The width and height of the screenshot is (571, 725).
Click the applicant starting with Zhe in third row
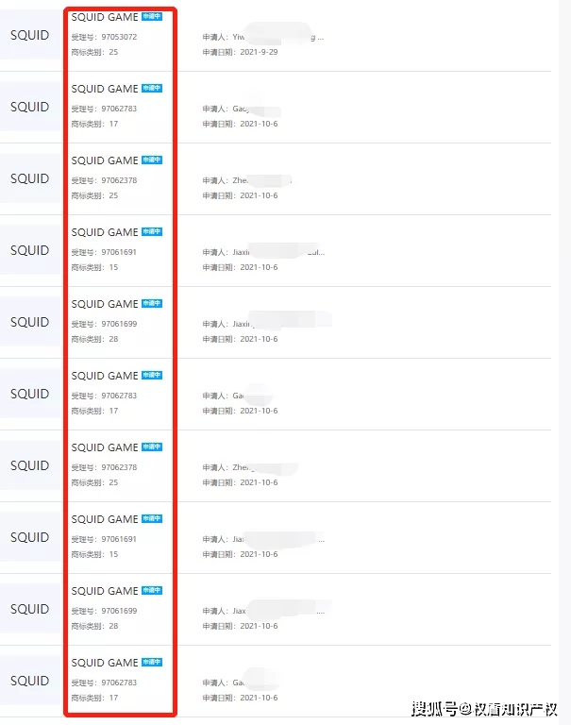coord(247,180)
